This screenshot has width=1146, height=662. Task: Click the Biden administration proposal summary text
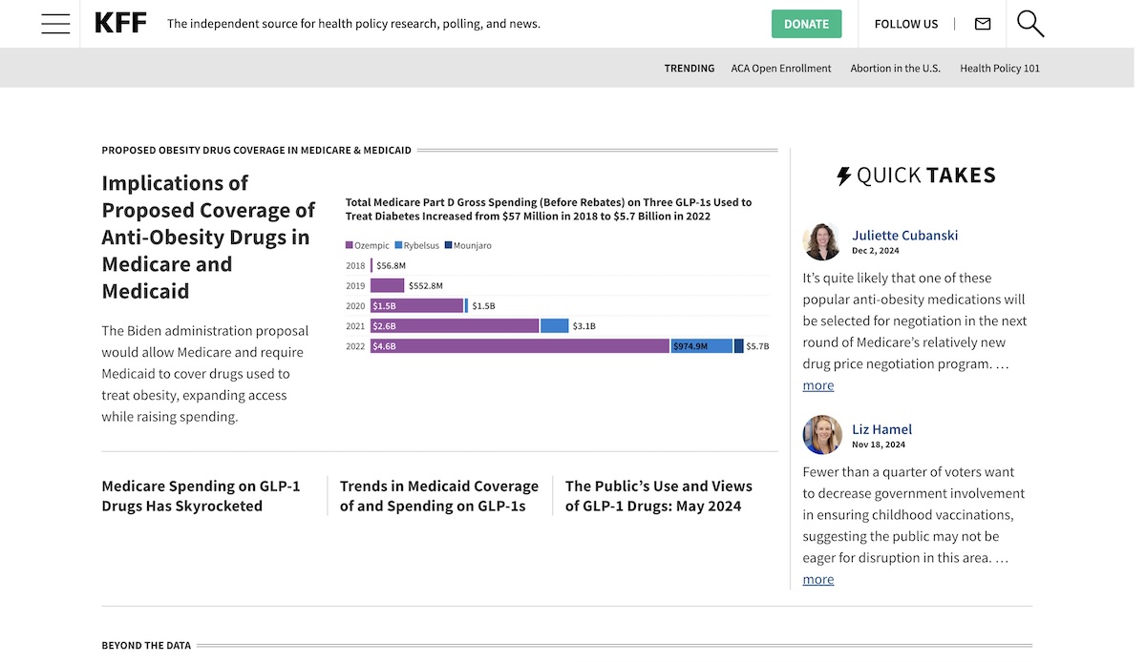[x=205, y=374]
